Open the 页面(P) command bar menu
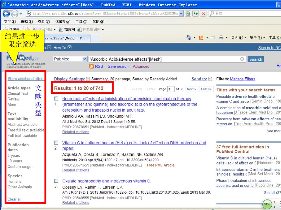281x210 pixels. (x=238, y=38)
